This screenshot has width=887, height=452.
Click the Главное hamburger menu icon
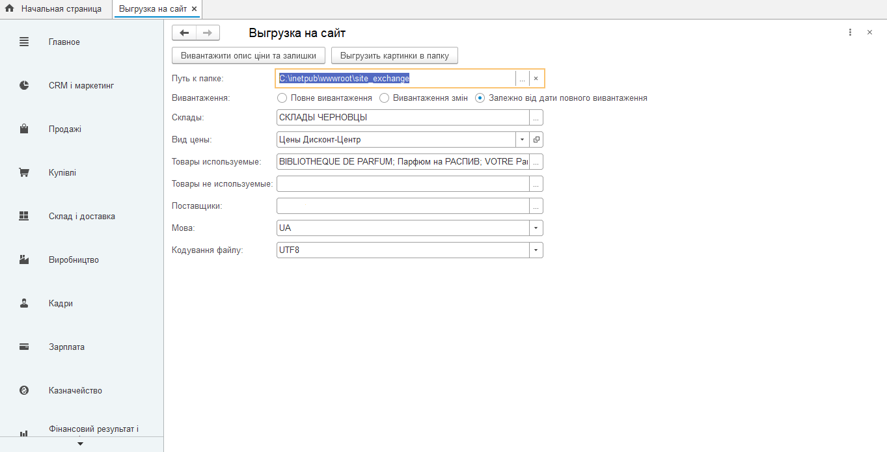24,42
